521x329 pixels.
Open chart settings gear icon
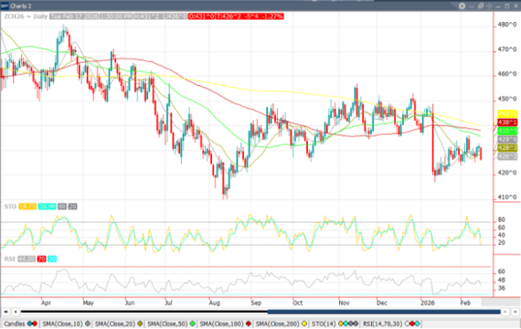[x=462, y=6]
